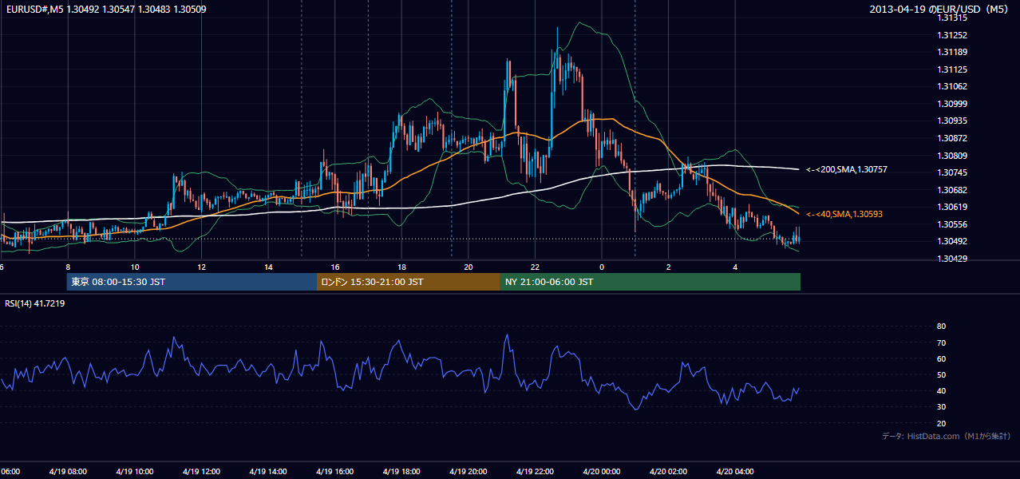Click bottom time label 4/19 22:00
Viewport: 1020px width, 479px height.
point(535,472)
